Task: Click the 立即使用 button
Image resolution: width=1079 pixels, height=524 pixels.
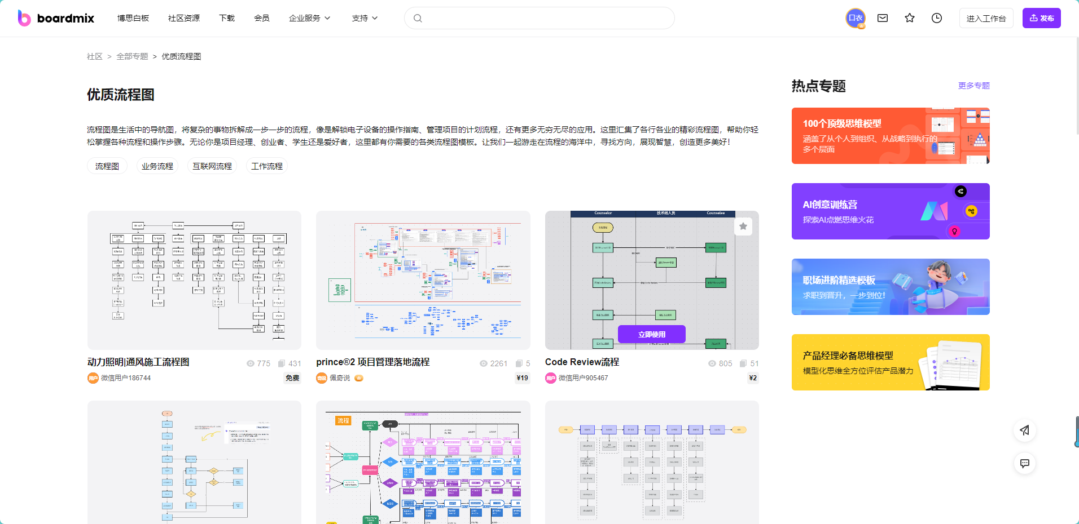Action: point(652,334)
